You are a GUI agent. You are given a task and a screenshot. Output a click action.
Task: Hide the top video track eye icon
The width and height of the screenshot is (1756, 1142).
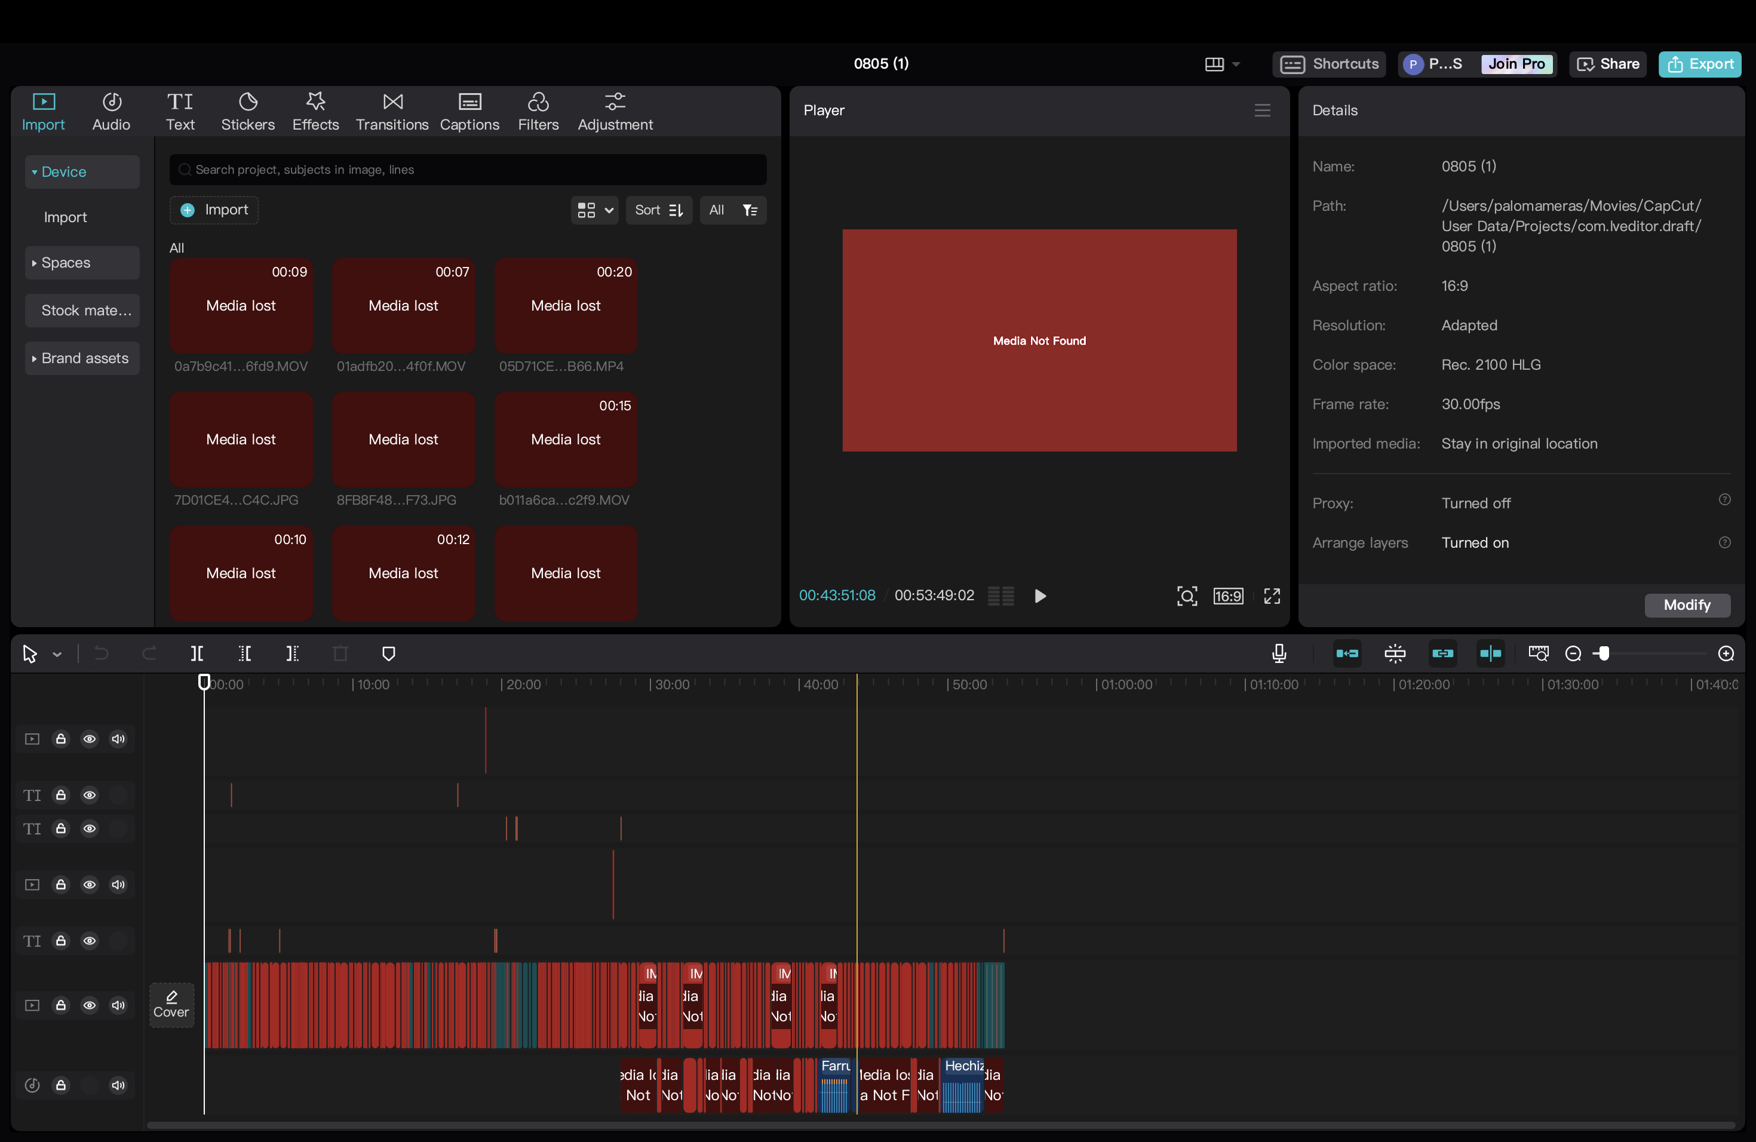coord(89,738)
